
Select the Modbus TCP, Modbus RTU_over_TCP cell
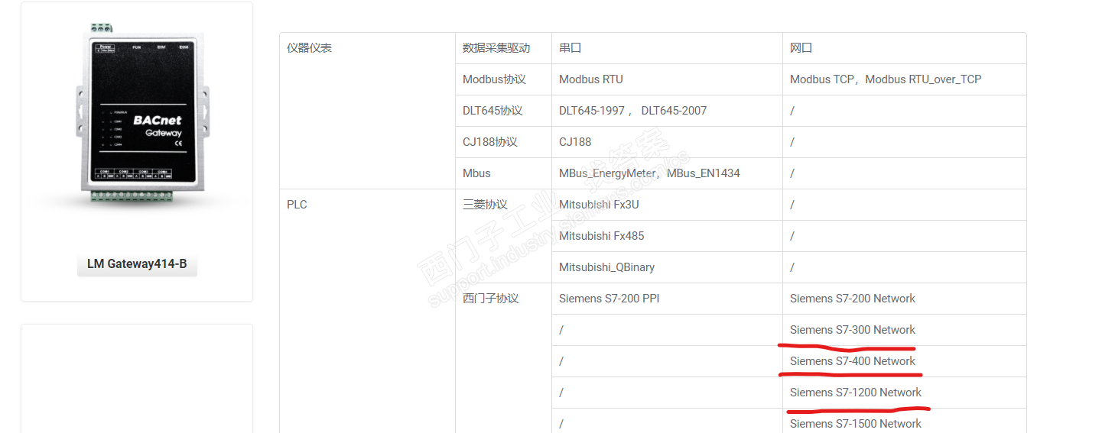pyautogui.click(x=904, y=79)
